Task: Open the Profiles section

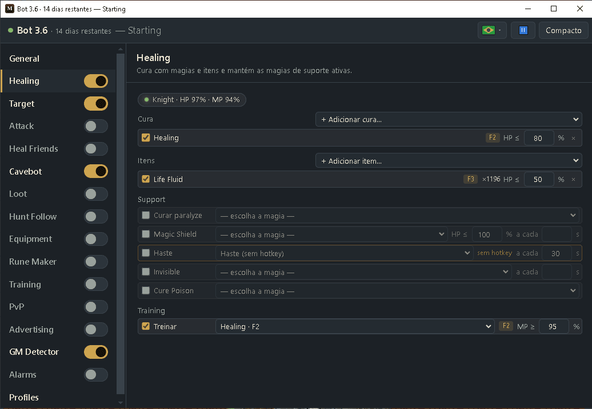Action: click(24, 398)
